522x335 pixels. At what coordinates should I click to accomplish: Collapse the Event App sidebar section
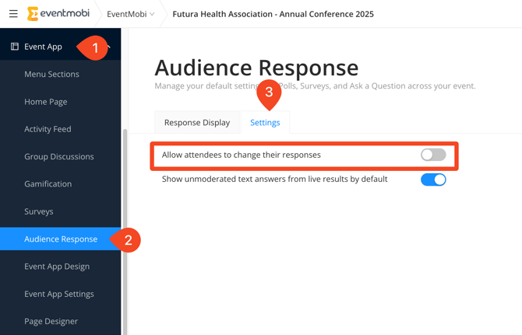pos(110,47)
